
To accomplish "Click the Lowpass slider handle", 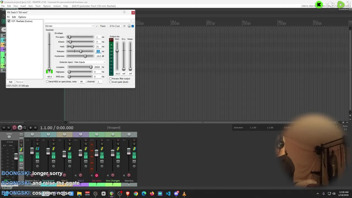I will pyautogui.click(x=91, y=67).
